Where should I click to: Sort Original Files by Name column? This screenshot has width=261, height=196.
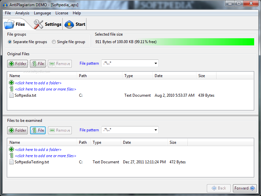(x=42, y=76)
